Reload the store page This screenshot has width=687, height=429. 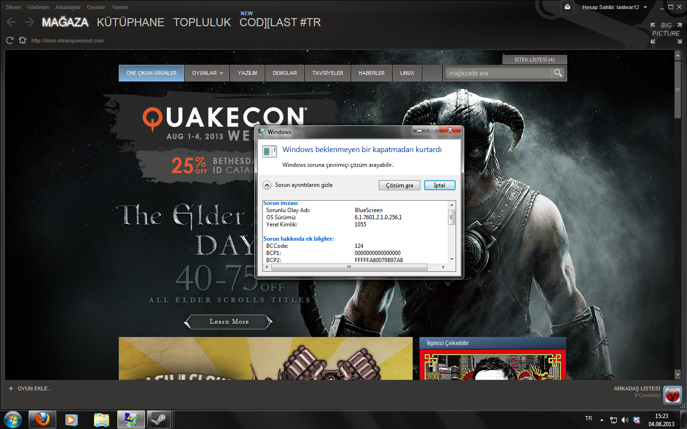(10, 41)
